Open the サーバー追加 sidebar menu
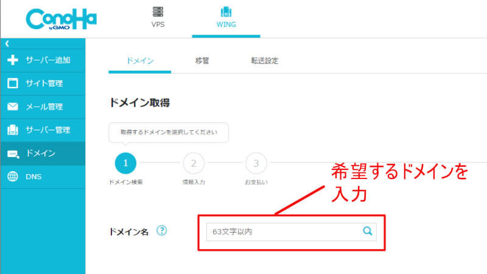Image resolution: width=487 pixels, height=274 pixels. 43,60
